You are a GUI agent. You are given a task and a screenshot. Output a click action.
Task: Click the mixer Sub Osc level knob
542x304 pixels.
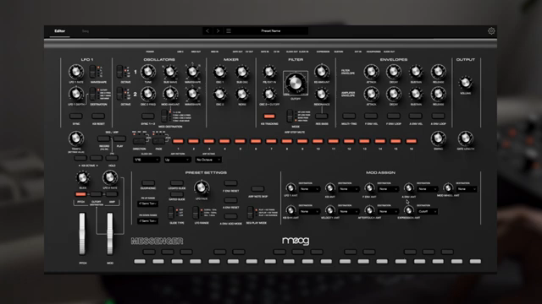tap(242, 72)
